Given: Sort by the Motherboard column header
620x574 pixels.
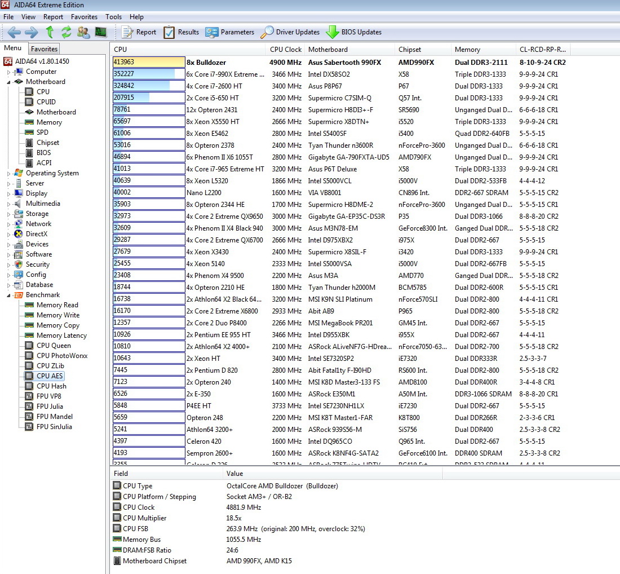Looking at the screenshot, I should point(349,50).
